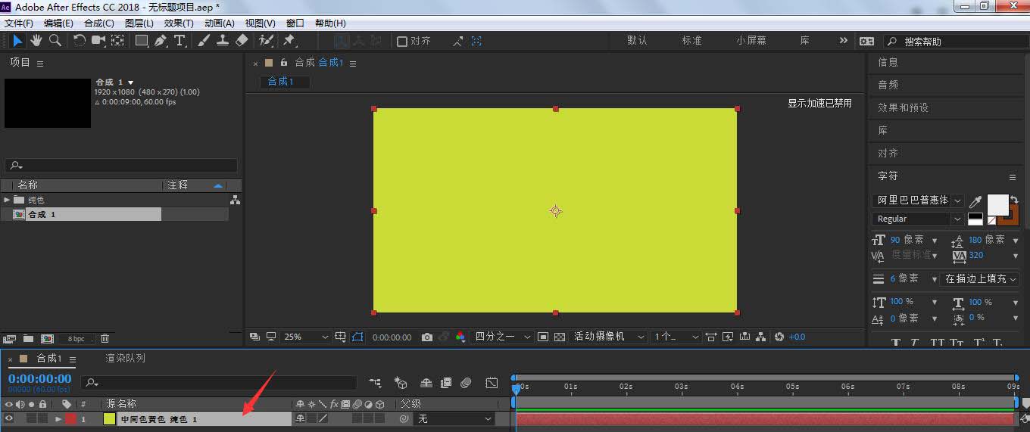The width and height of the screenshot is (1030, 432).
Task: Open the 四分之一 resolution dropdown
Action: pyautogui.click(x=502, y=337)
